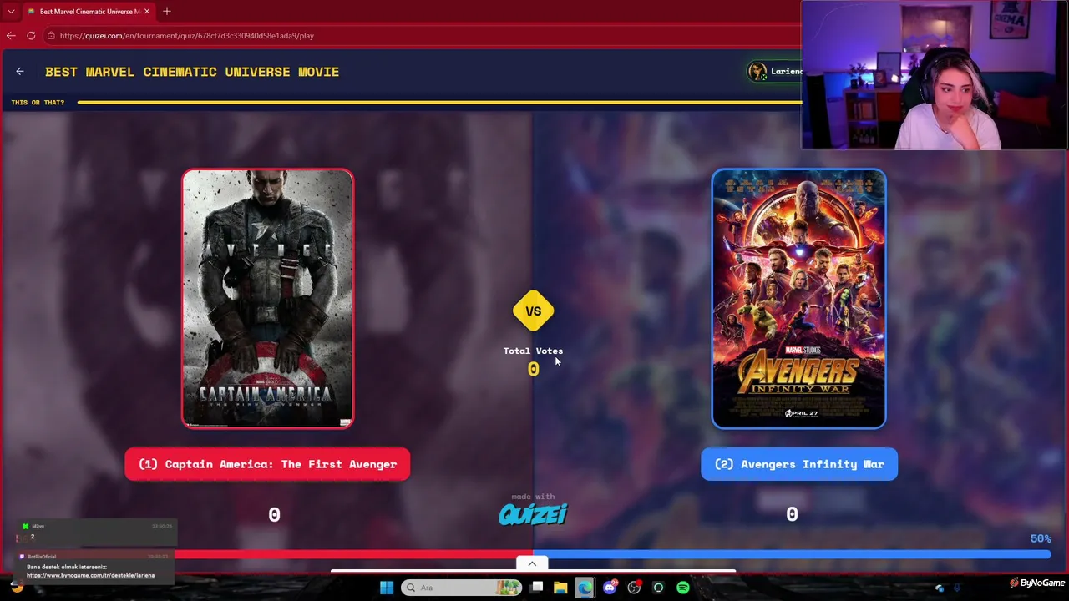
Task: Open the Windows Start menu
Action: 386,588
